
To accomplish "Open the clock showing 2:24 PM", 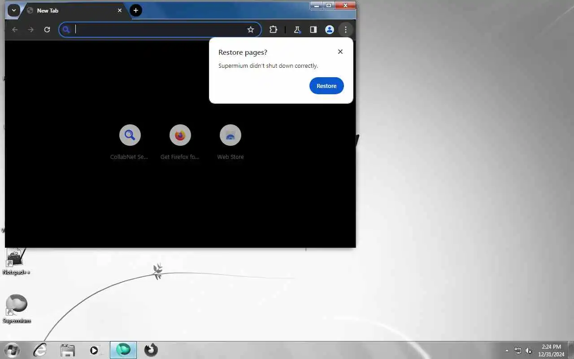I will (x=551, y=350).
